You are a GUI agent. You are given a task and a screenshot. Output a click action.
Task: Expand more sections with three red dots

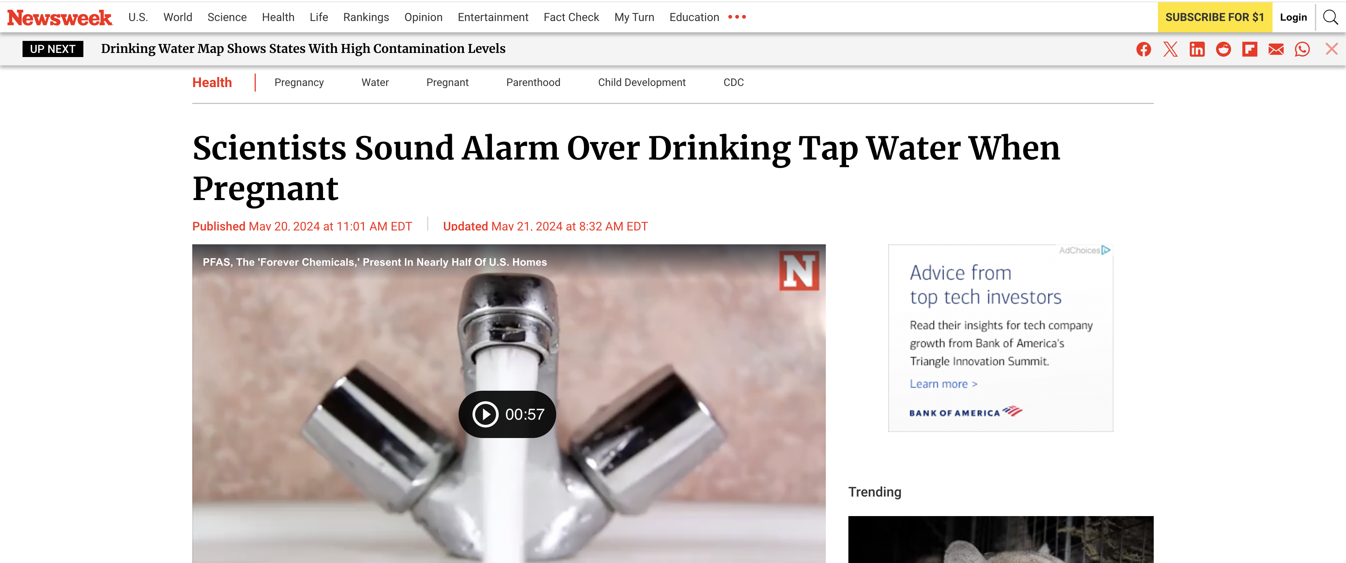[x=737, y=17]
